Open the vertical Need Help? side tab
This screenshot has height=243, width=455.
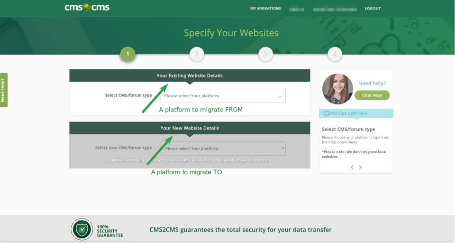coord(3,90)
